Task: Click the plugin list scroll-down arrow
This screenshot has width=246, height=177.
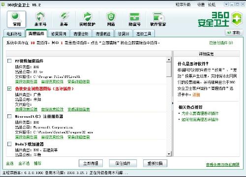Action: pyautogui.click(x=169, y=154)
